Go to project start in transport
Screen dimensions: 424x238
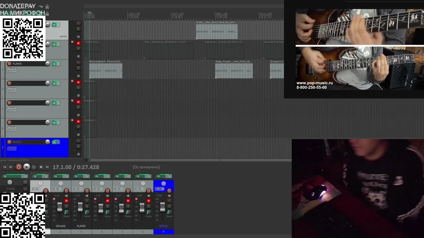click(5, 167)
